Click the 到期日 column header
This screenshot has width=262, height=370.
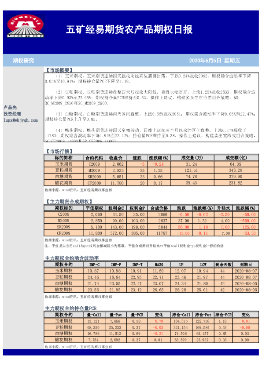coord(246,265)
